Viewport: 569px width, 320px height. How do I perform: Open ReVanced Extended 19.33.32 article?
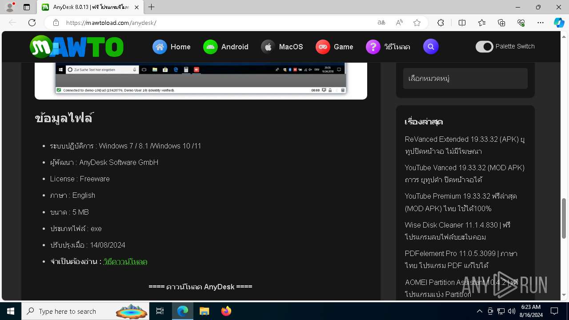click(465, 145)
